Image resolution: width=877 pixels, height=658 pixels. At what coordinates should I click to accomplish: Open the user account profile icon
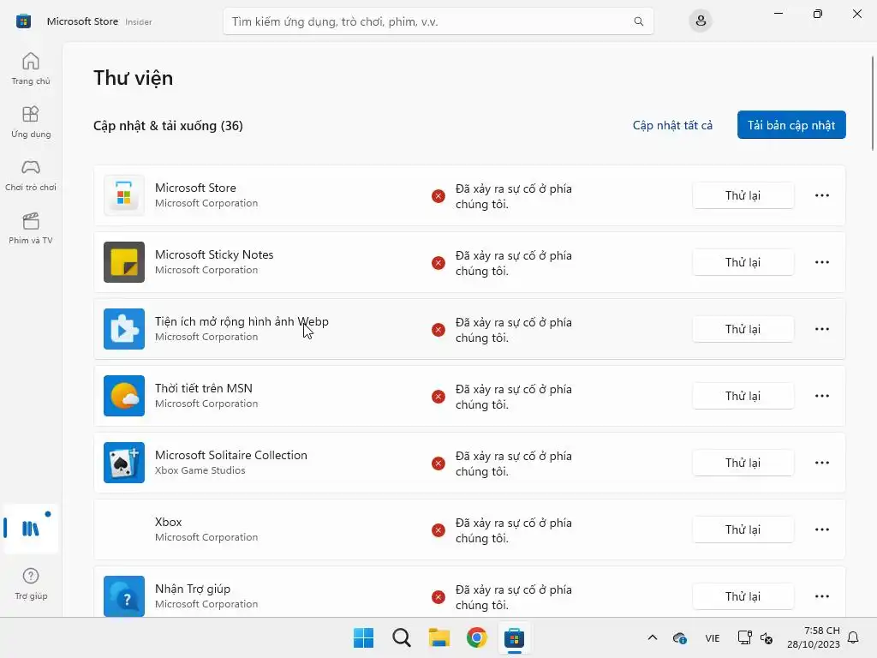pyautogui.click(x=701, y=21)
